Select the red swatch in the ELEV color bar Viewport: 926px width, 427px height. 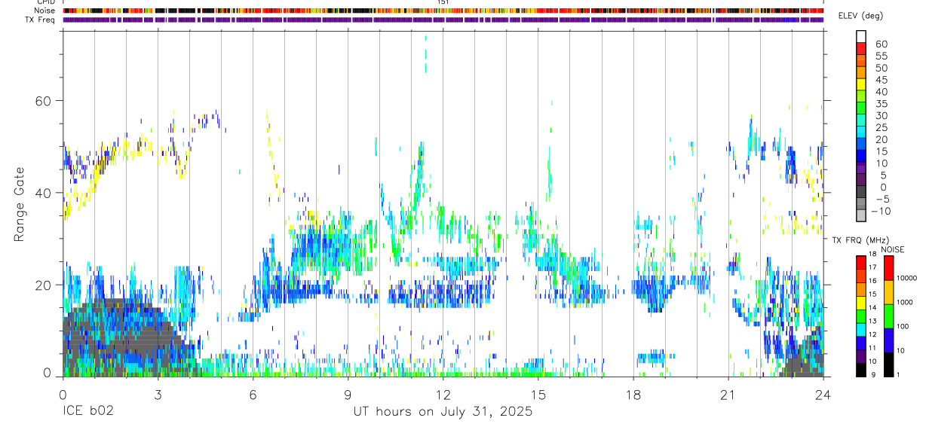tap(861, 48)
